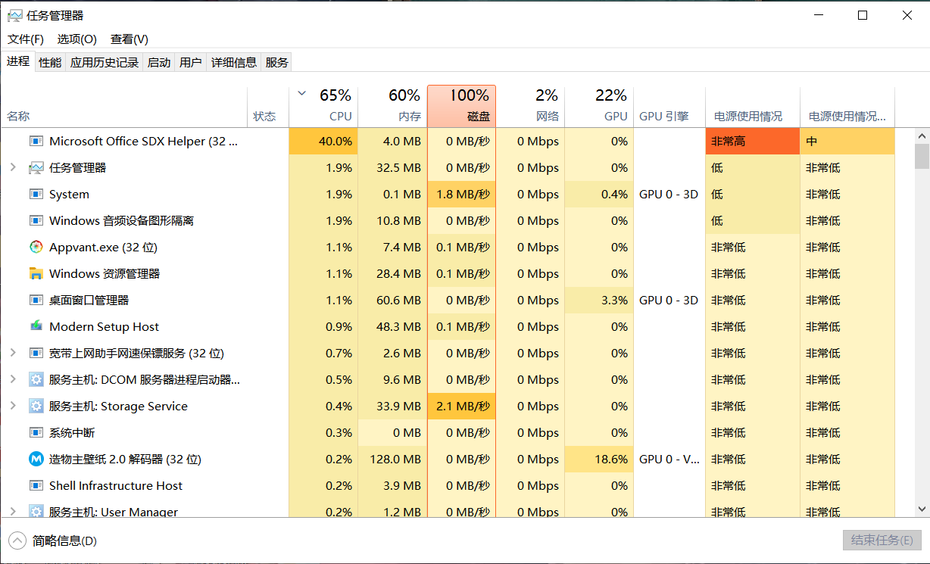Expand the Storage Service host group

tap(13, 406)
